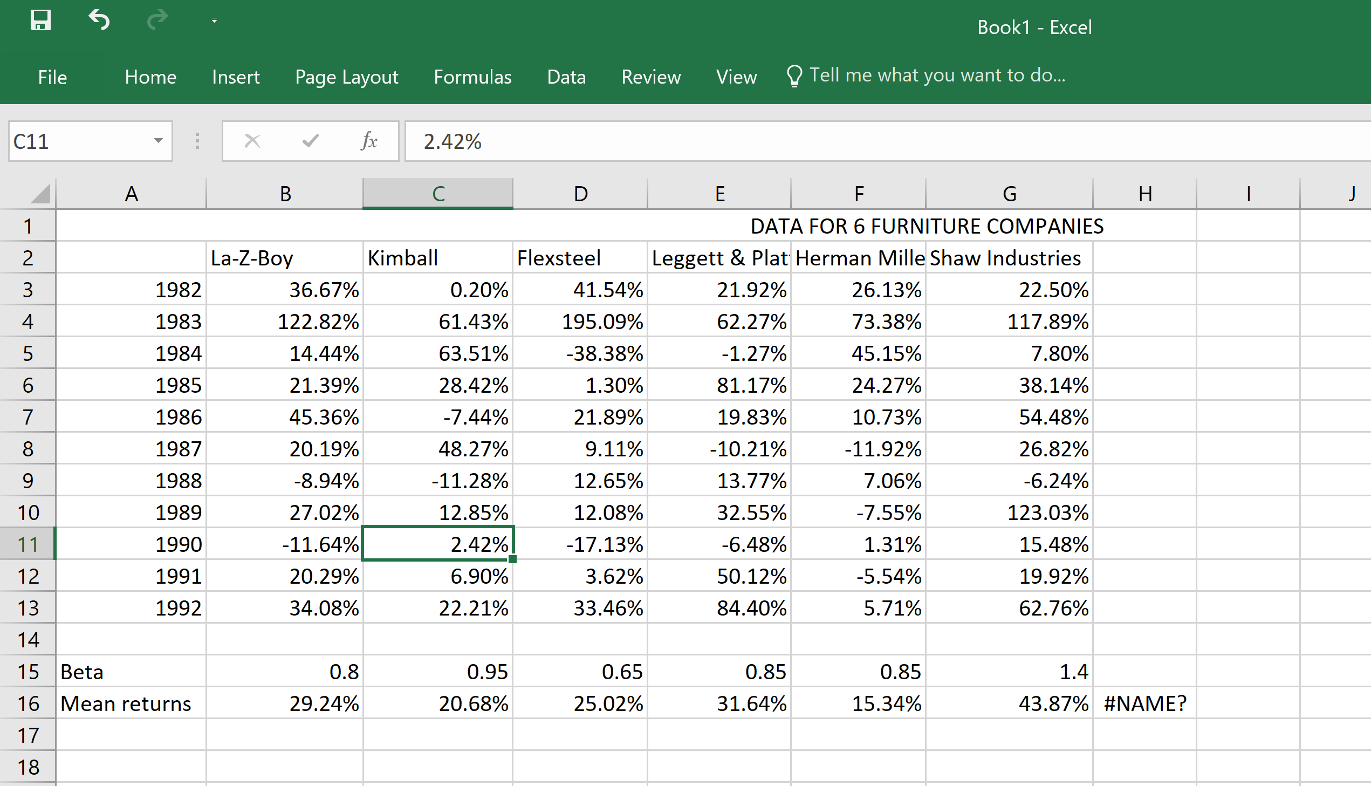Image resolution: width=1371 pixels, height=786 pixels.
Task: Select column G header
Action: click(1010, 194)
